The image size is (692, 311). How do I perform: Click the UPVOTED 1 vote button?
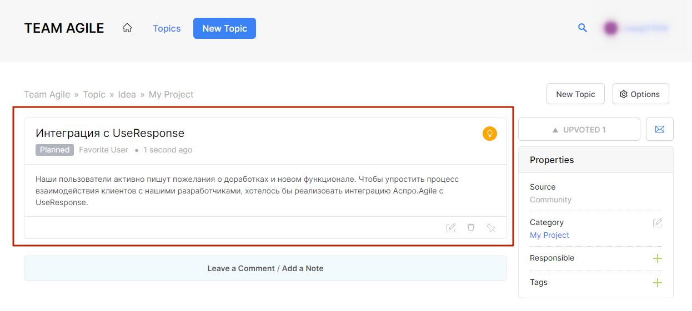click(x=579, y=129)
